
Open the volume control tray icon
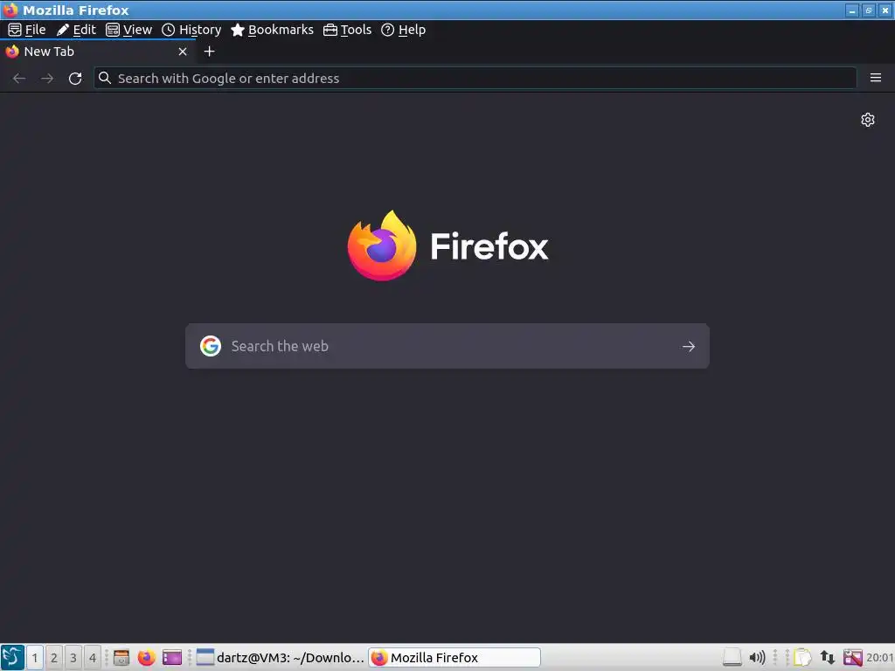point(757,657)
